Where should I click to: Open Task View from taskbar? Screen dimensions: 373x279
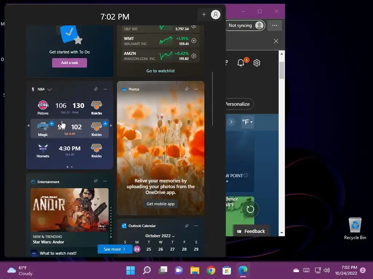[163, 270]
